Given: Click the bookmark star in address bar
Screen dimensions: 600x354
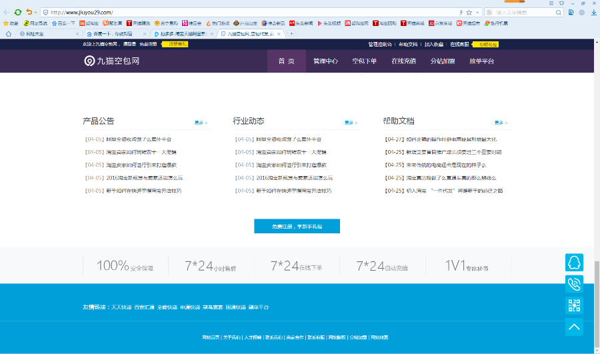Looking at the screenshot, I should tap(469, 12).
